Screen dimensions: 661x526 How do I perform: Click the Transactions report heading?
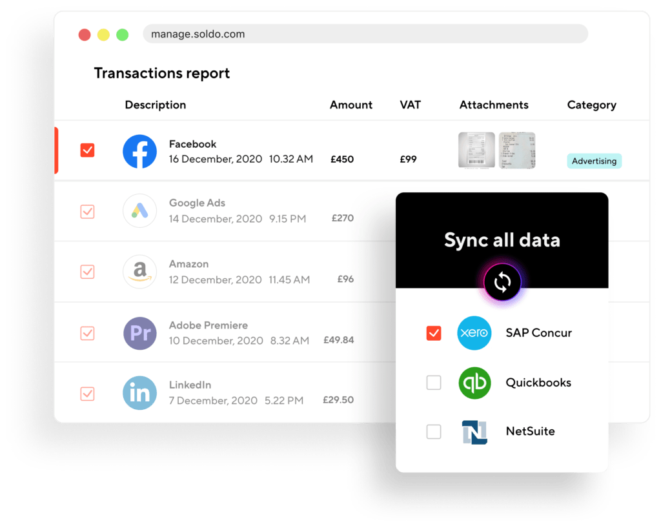pyautogui.click(x=162, y=74)
